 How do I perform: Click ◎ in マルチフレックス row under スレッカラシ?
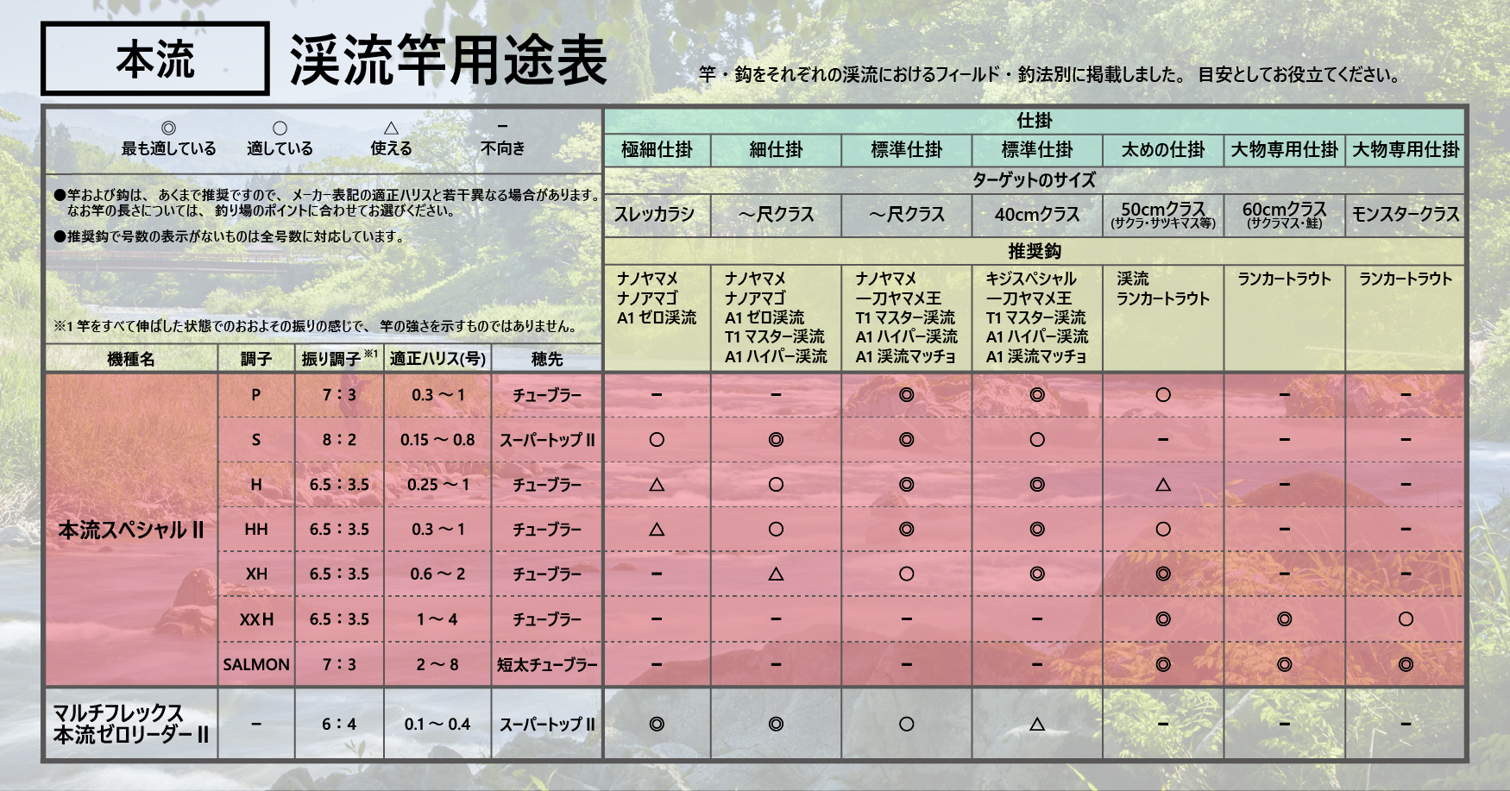click(x=657, y=725)
